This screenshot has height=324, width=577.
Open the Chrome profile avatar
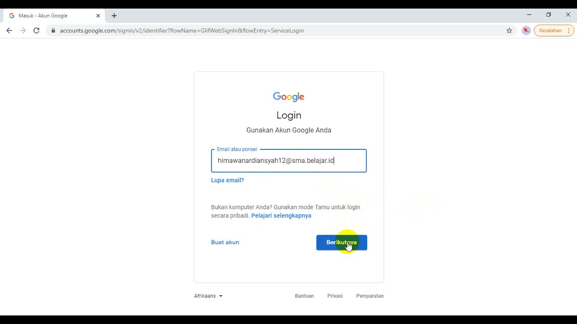526,31
